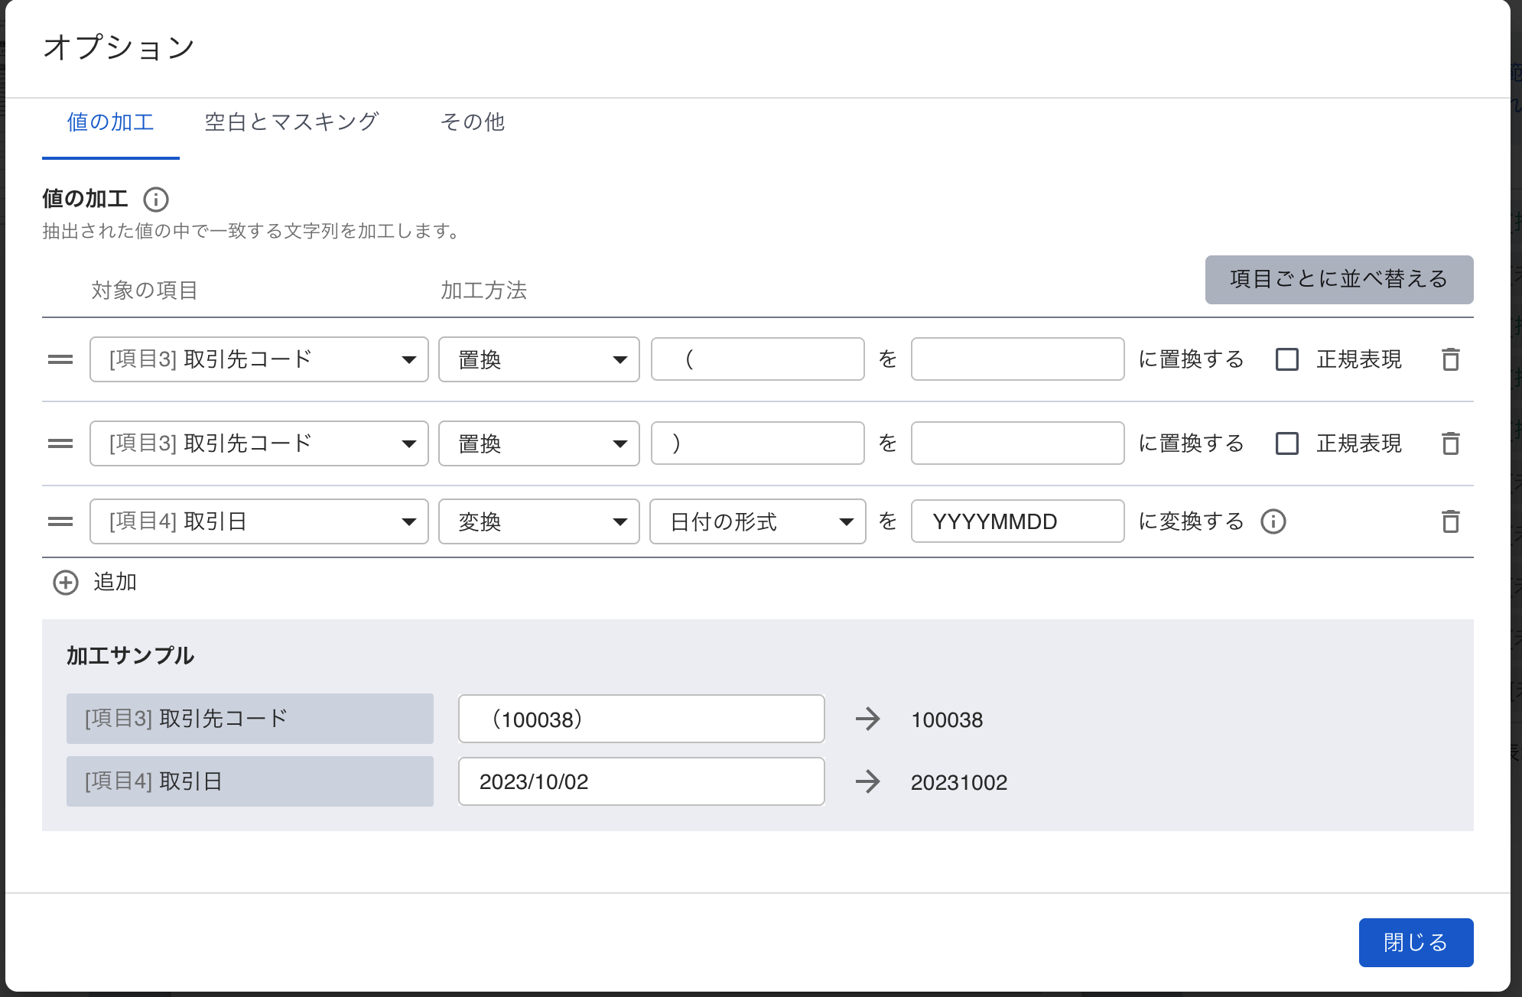This screenshot has width=1522, height=997.
Task: Enable 正規表現 checkbox in first row
Action: coord(1287,359)
